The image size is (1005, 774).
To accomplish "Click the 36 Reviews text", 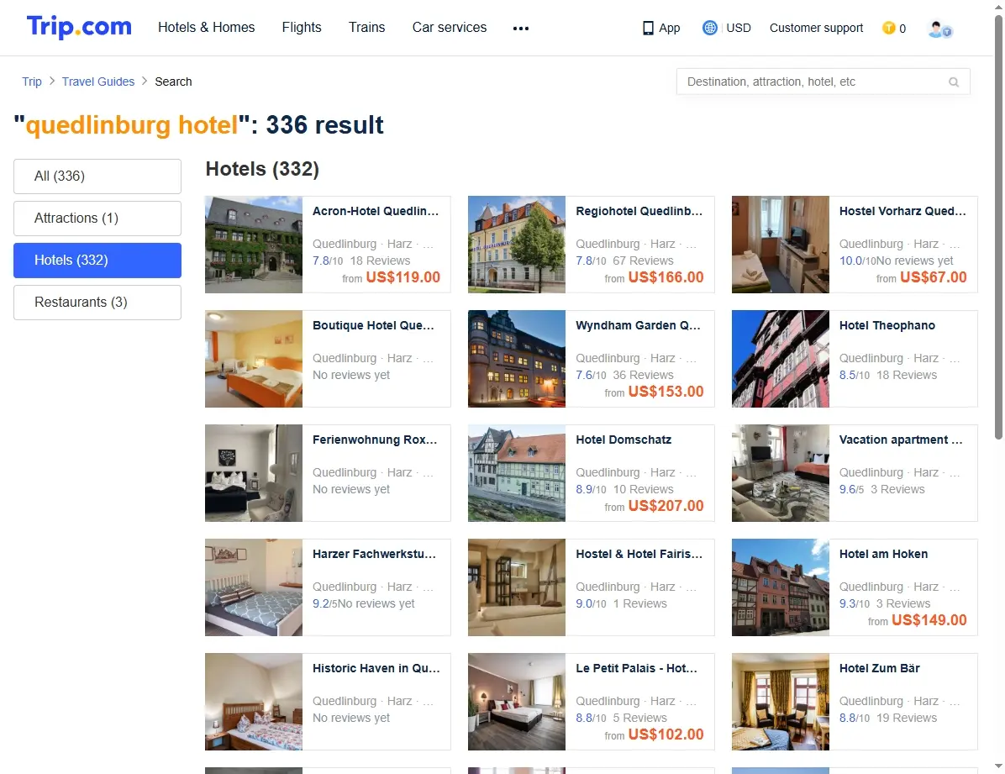I will [643, 375].
